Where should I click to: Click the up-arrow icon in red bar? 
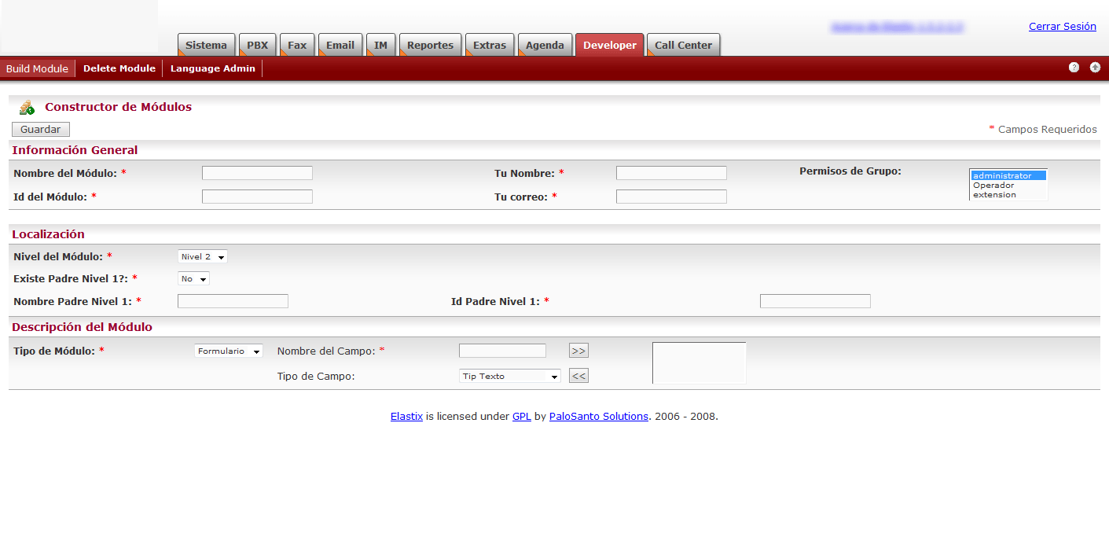pyautogui.click(x=1095, y=68)
